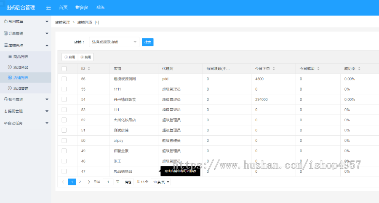The height and width of the screenshot is (203, 379).
Task: Check the row with ID 49
Action: point(64,151)
